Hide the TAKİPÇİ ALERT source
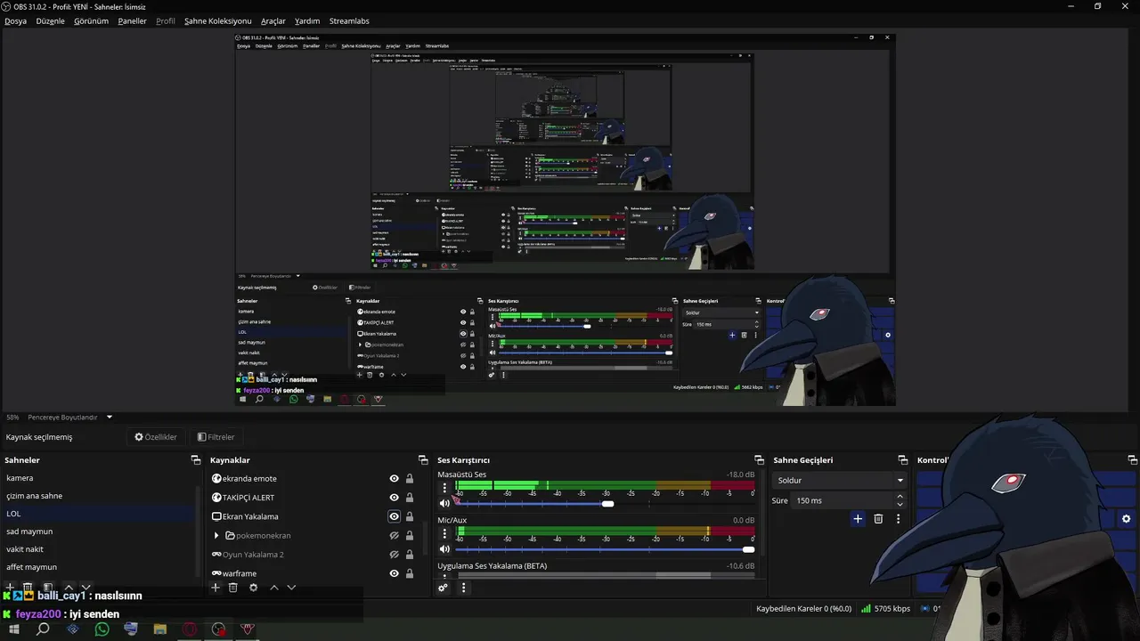 pos(394,498)
